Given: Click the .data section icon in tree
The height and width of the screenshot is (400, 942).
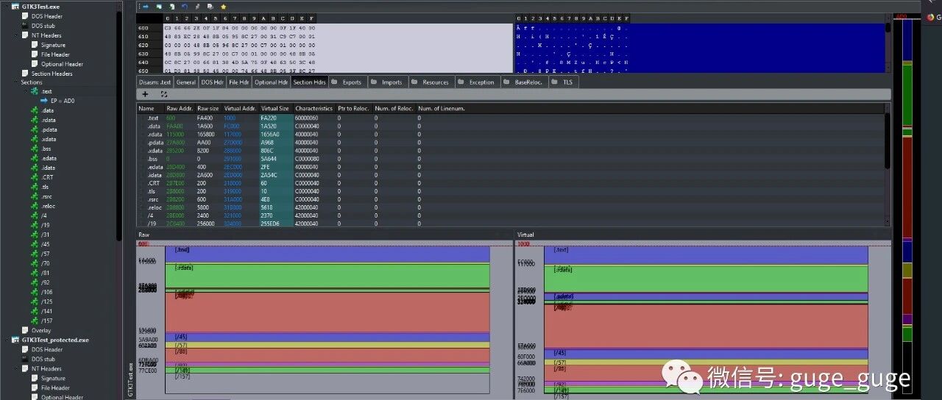Looking at the screenshot, I should tap(35, 110).
